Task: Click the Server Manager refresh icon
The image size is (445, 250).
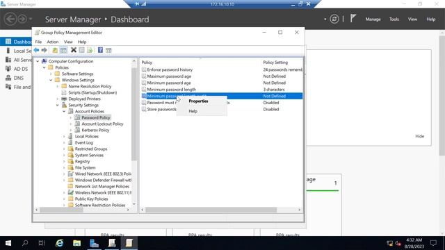Action: click(x=334, y=19)
